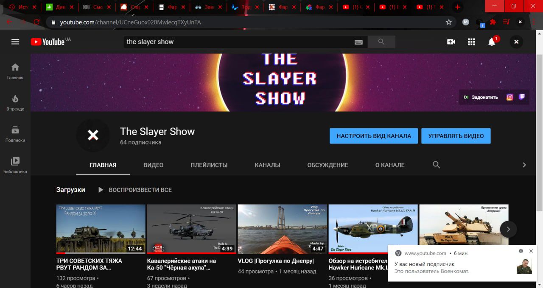
Task: Open the create video camera icon
Action: pos(451,42)
